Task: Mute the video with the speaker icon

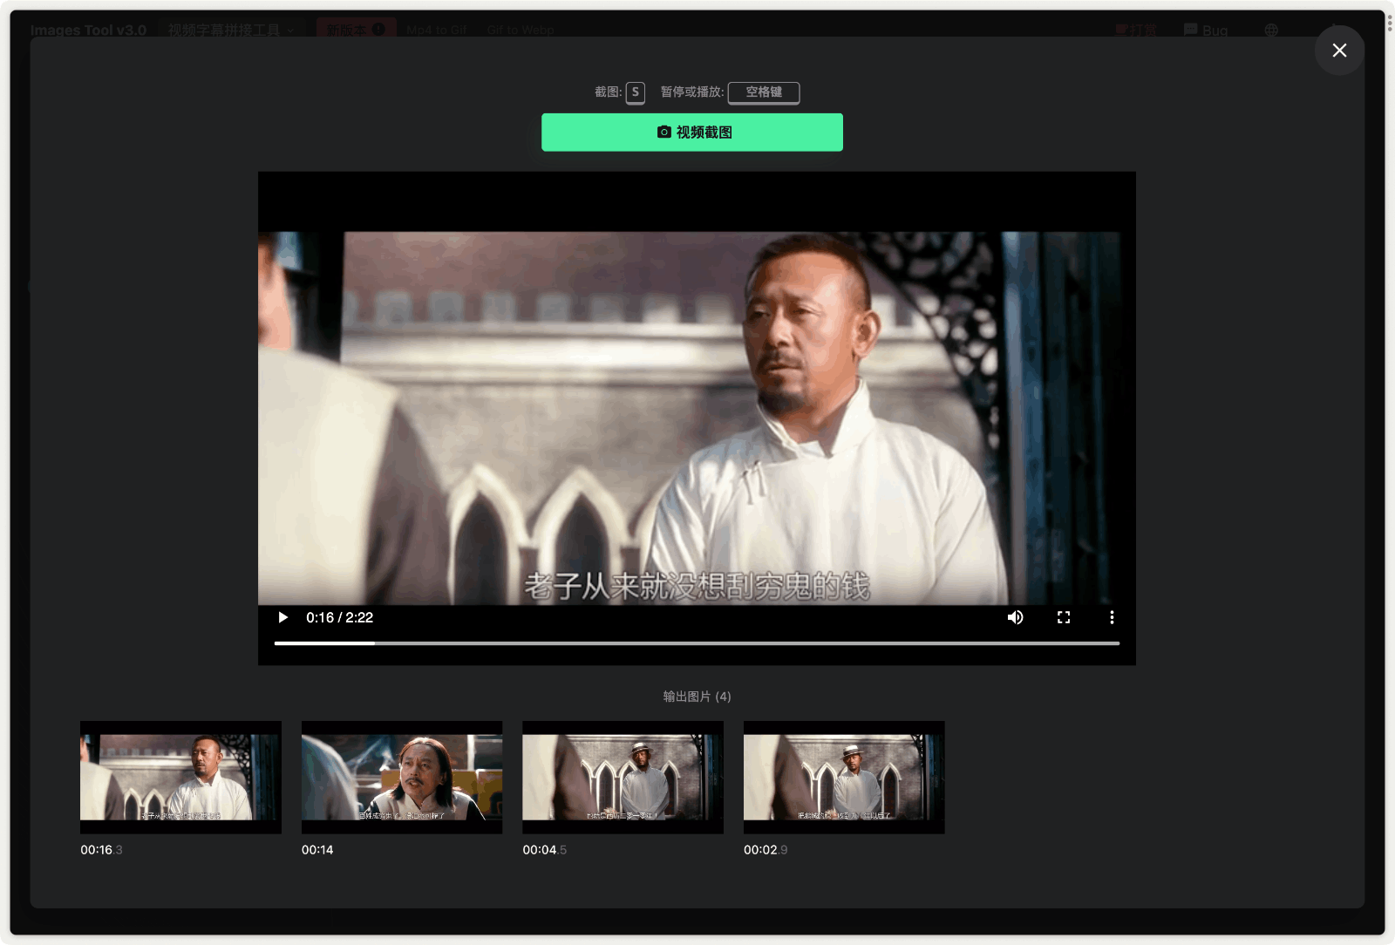Action: (x=1015, y=617)
